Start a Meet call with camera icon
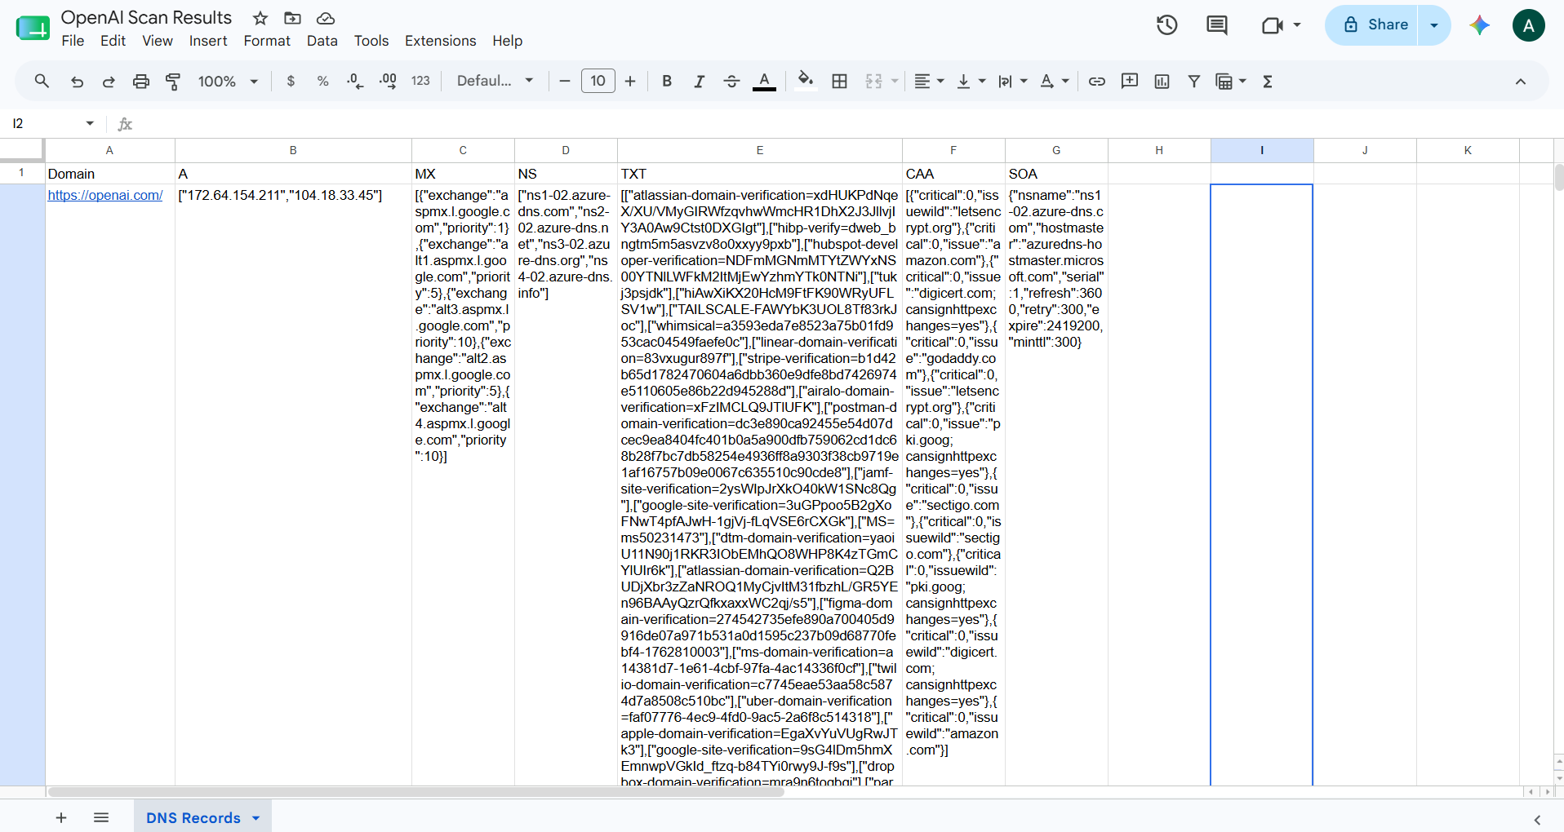 pyautogui.click(x=1273, y=25)
